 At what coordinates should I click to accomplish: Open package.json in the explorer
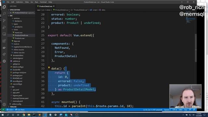(18, 75)
